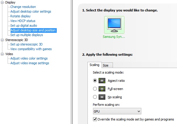Switch to the Size tab

pos(106,65)
